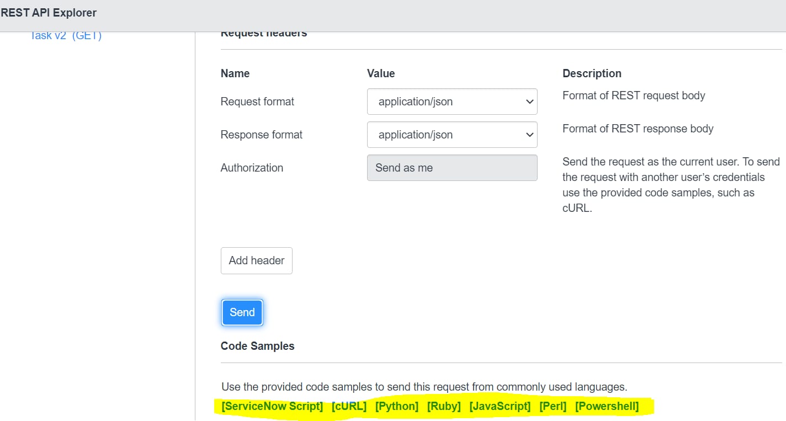Click the Code Samples section heading

click(257, 346)
